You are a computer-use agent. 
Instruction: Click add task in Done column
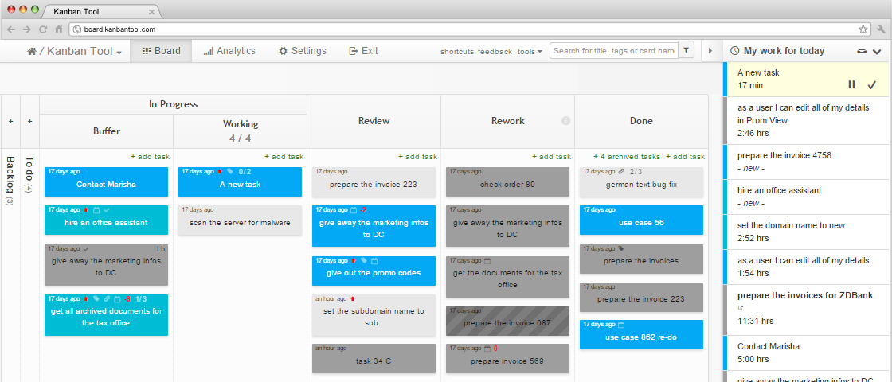(x=685, y=157)
